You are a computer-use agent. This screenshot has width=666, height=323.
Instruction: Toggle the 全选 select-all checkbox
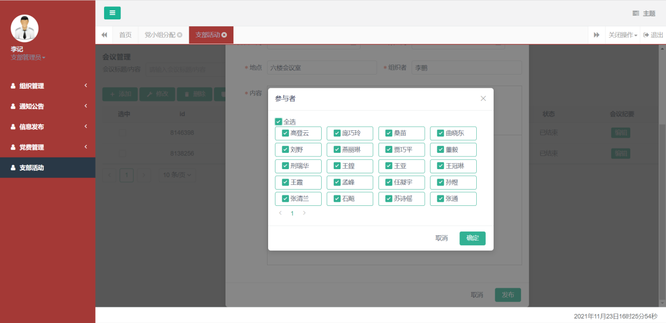pos(279,122)
